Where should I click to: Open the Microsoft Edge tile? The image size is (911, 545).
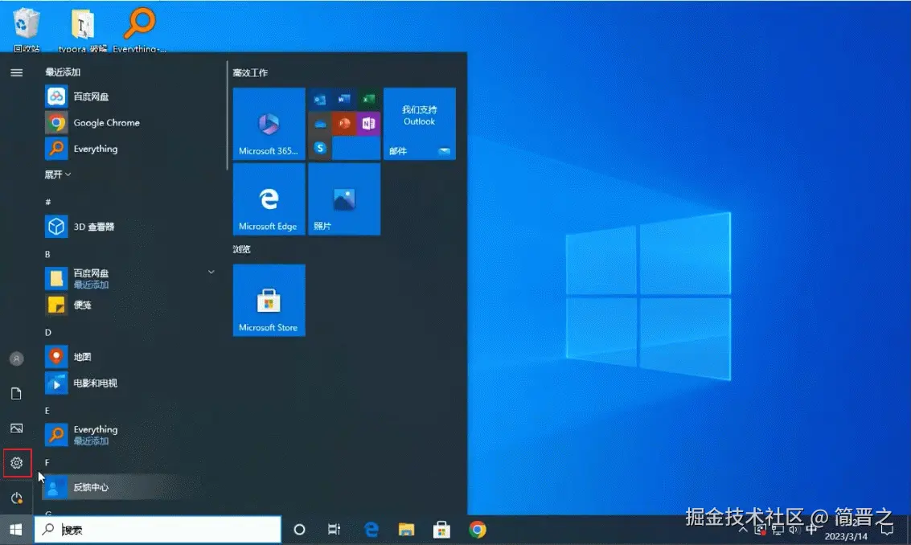coord(269,199)
